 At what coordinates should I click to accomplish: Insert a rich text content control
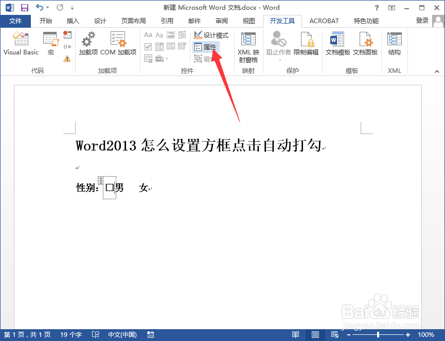click(x=148, y=35)
